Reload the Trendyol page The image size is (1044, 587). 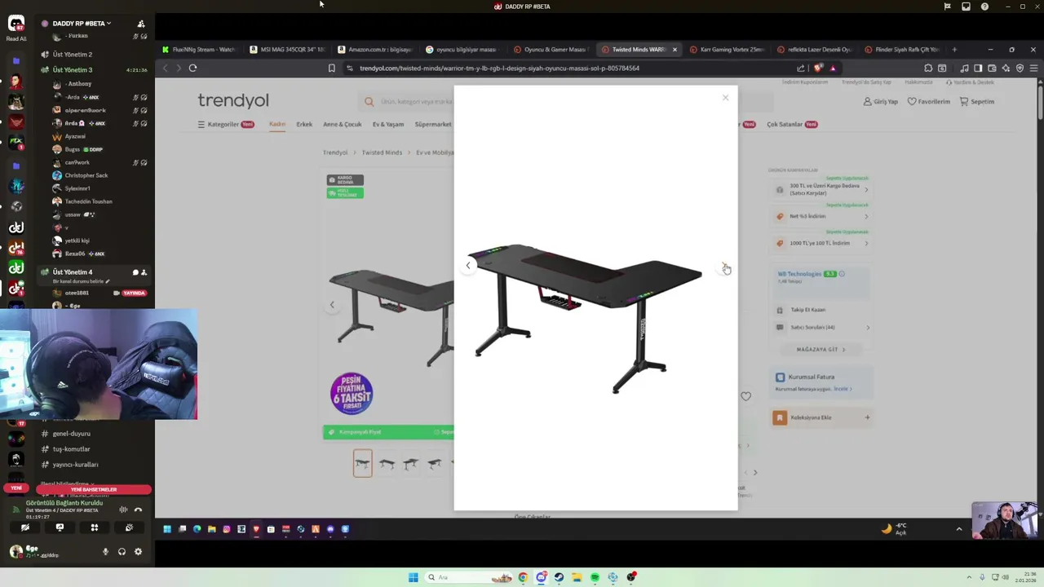192,68
